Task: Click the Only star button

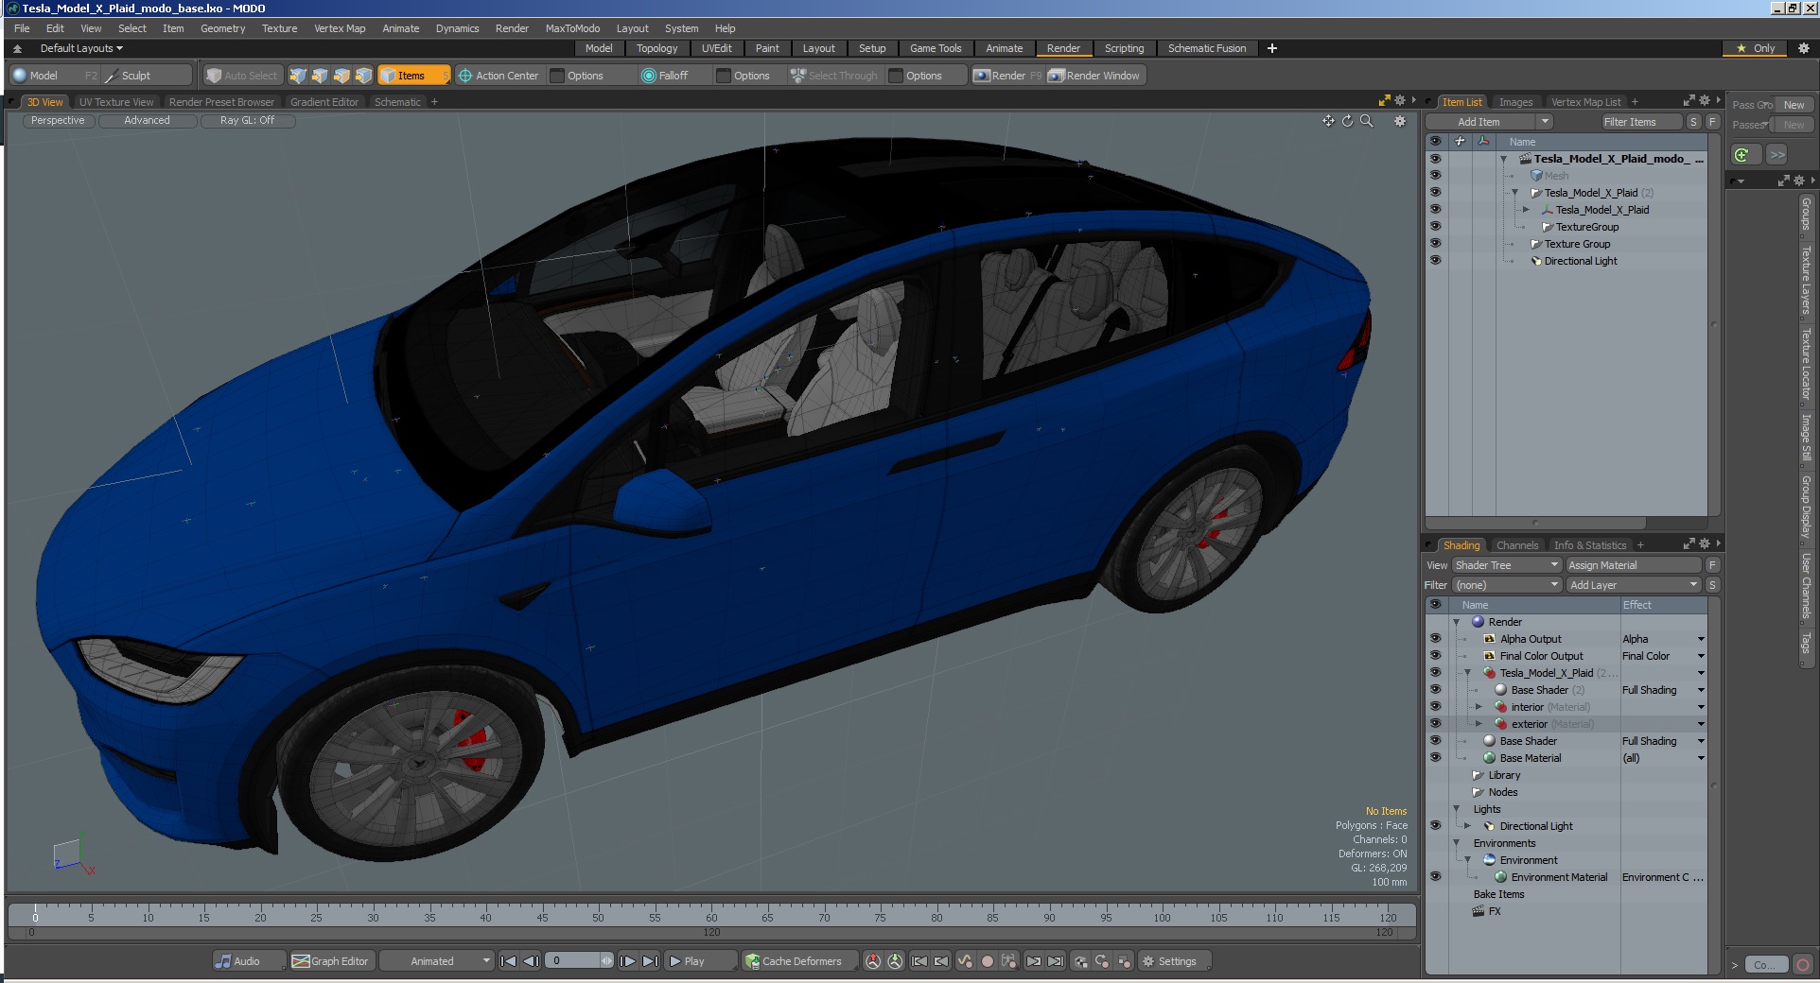Action: (1756, 48)
